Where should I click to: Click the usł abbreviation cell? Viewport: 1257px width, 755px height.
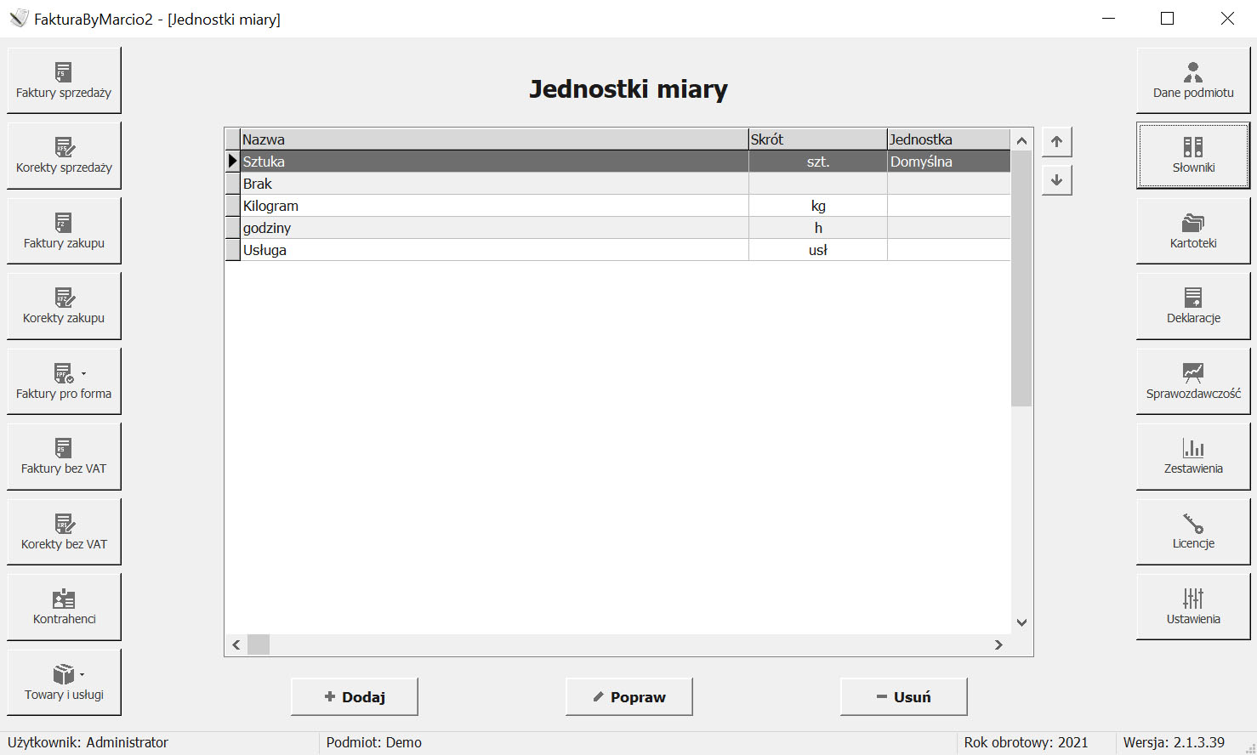818,250
